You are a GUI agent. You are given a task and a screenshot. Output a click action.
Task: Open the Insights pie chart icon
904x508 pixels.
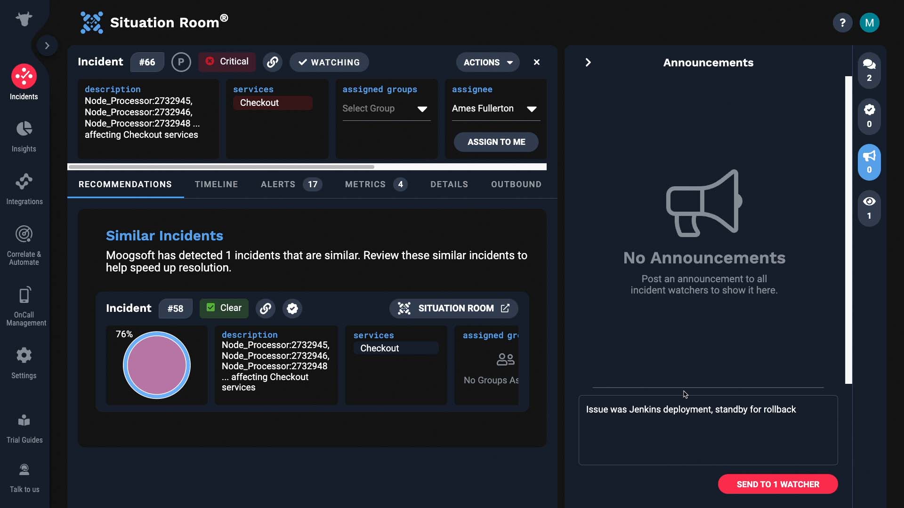tap(24, 129)
